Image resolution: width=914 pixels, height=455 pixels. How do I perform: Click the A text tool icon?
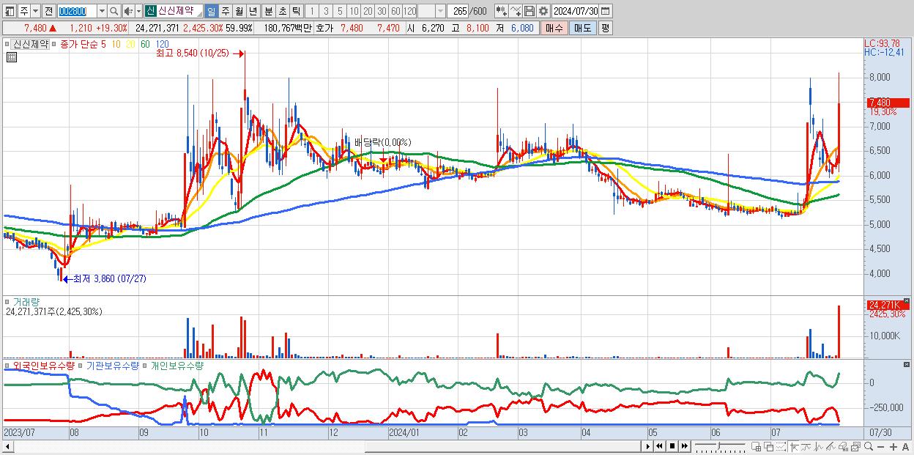point(905,447)
